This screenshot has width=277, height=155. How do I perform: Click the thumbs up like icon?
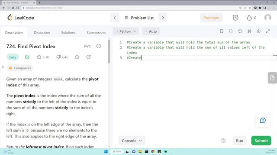(39, 57)
